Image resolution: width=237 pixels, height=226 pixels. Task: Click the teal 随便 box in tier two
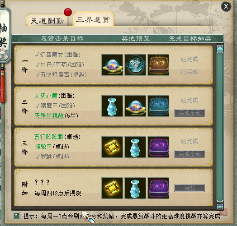coord(158,106)
